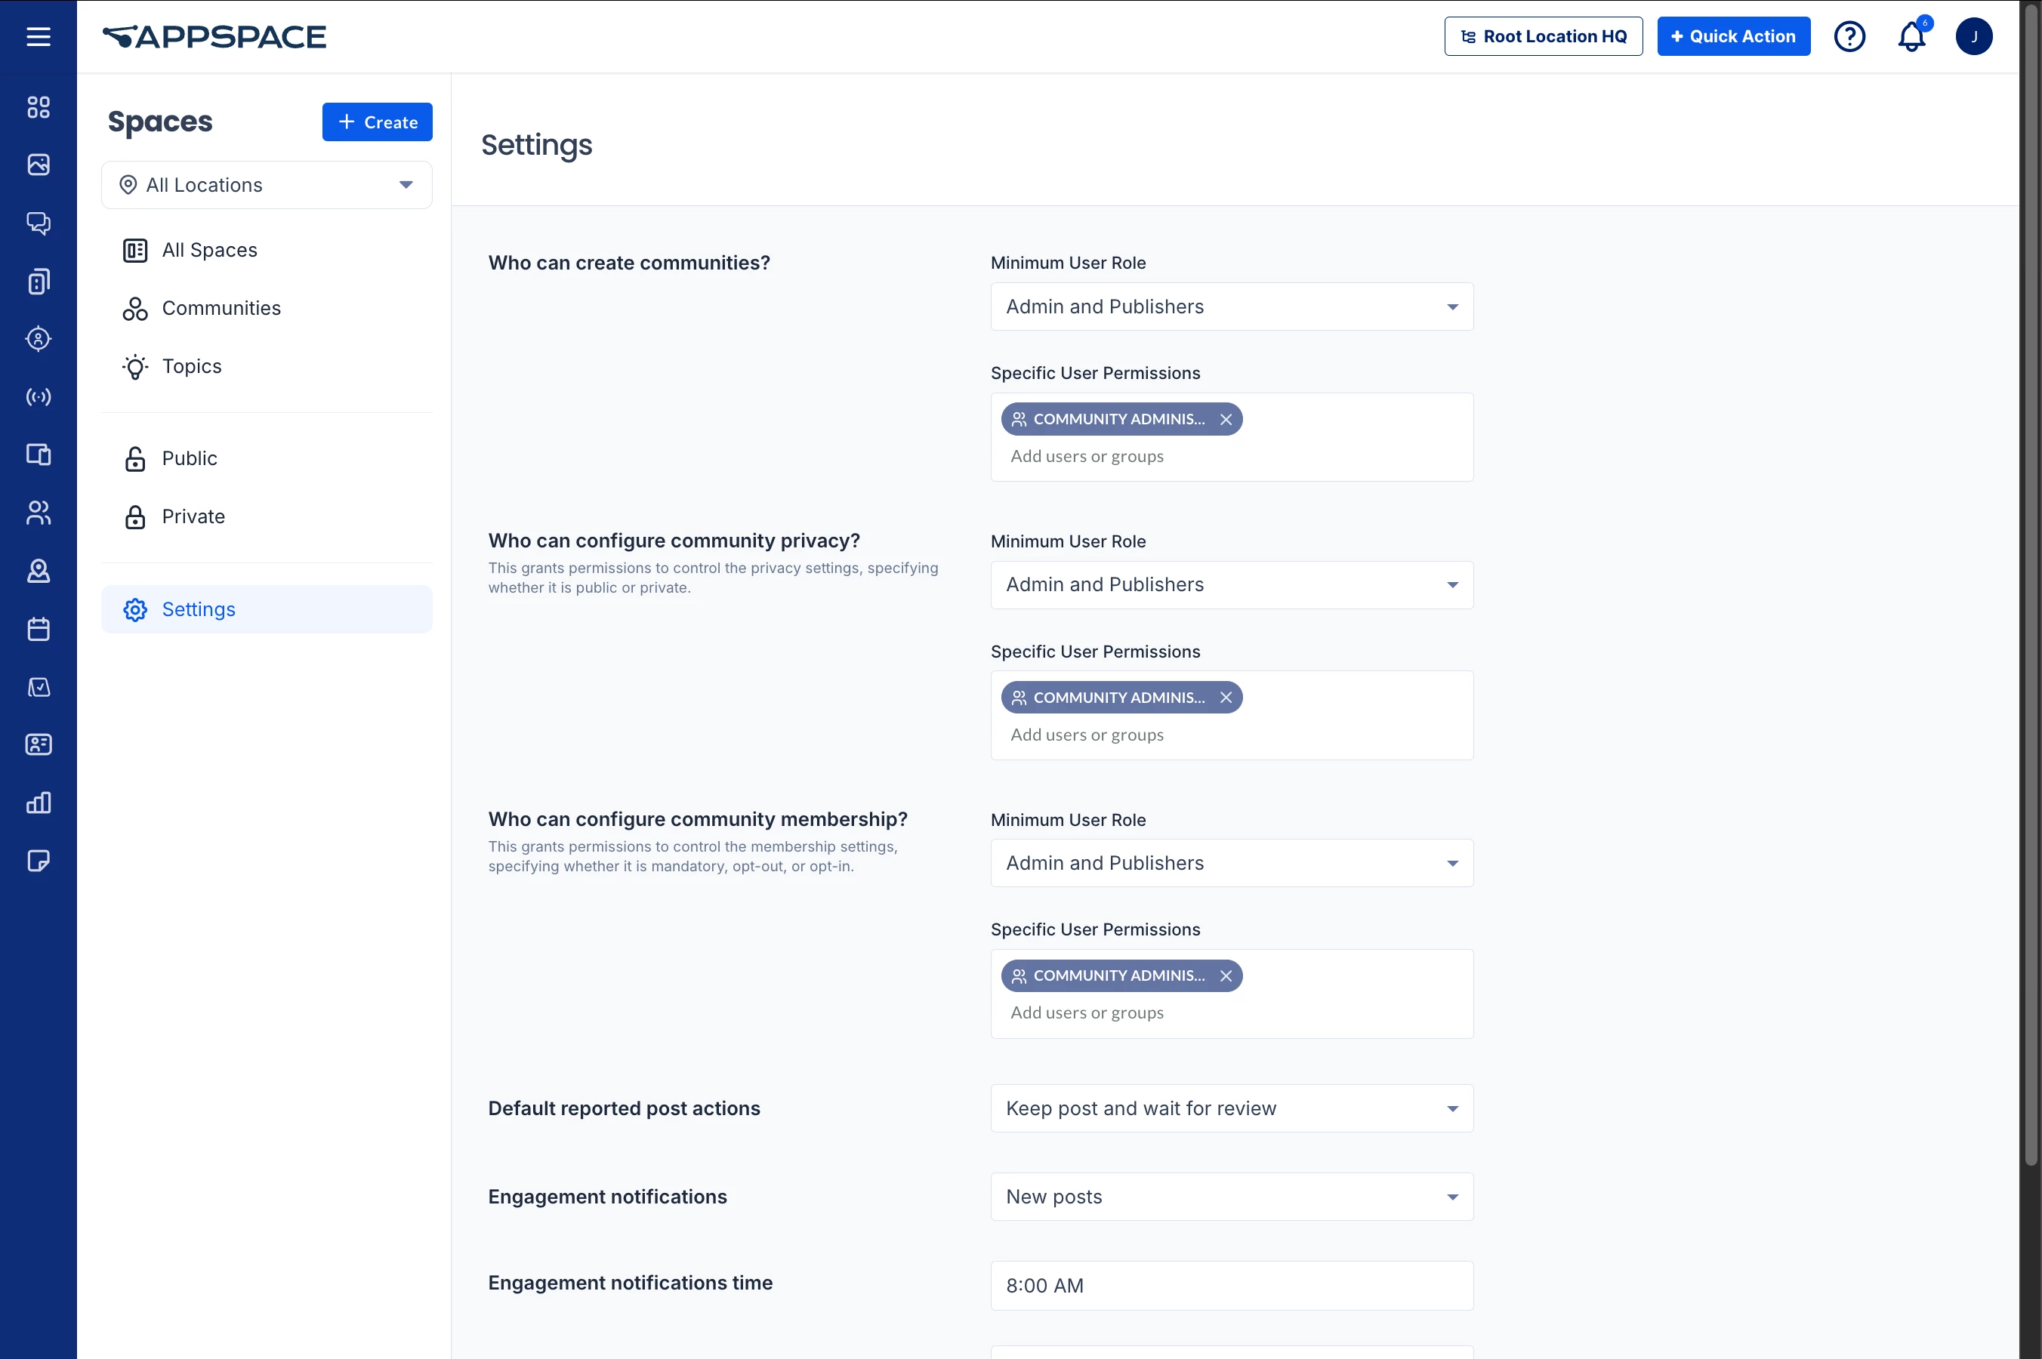Select Private spaces menu item
The height and width of the screenshot is (1359, 2042).
tap(193, 516)
